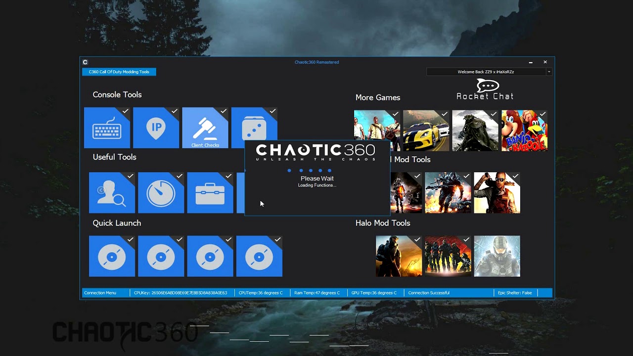Open the gauge dial tile in Useful Tools
This screenshot has width=633, height=356.
click(x=161, y=193)
